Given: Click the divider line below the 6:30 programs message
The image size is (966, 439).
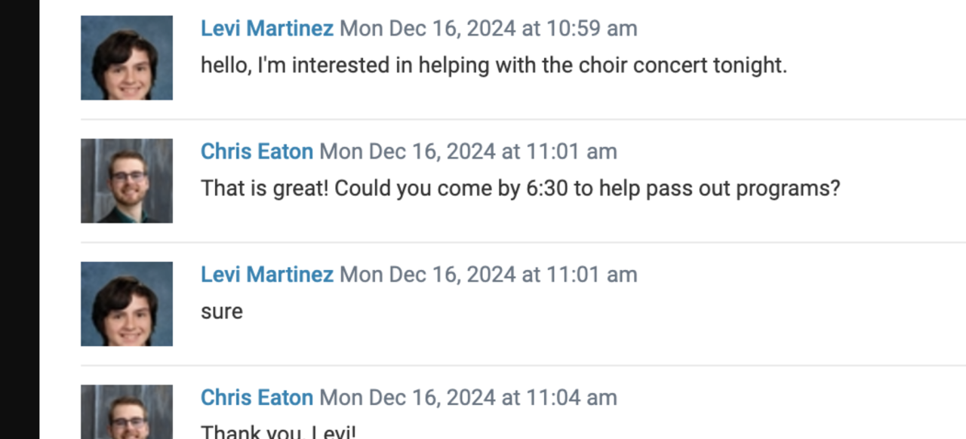Looking at the screenshot, I should 522,242.
